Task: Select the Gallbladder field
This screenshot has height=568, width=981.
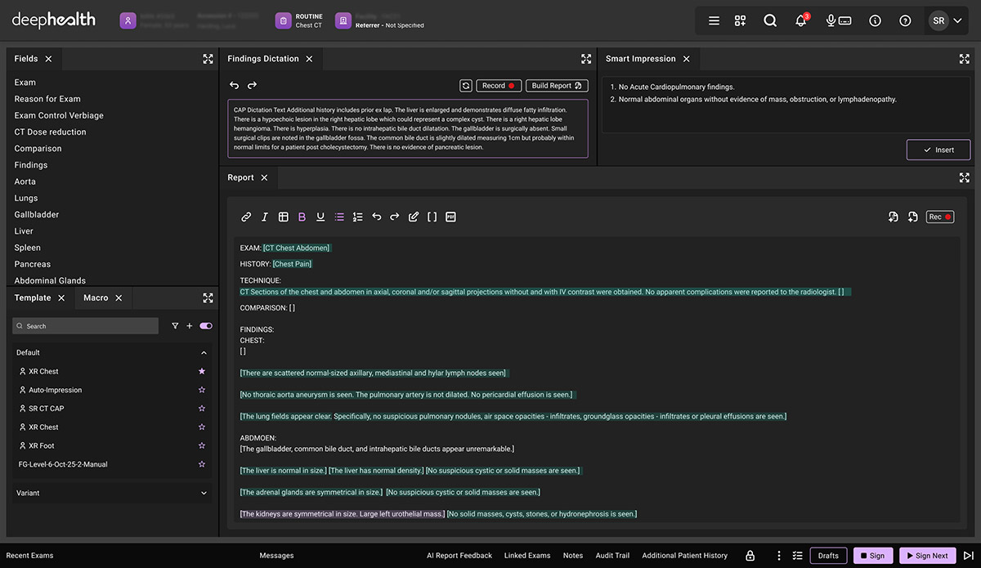Action: click(x=37, y=214)
